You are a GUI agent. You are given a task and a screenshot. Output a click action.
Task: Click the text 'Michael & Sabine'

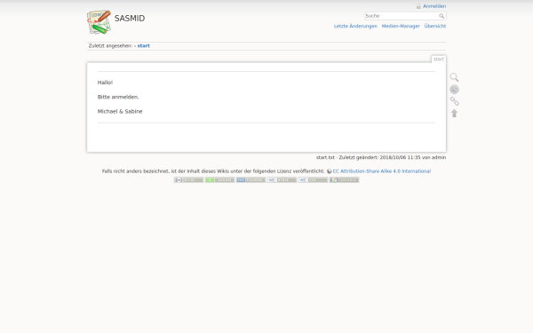(120, 112)
